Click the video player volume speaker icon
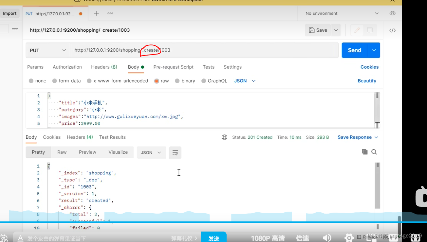Viewport: 427px width, 242px height. [x=326, y=238]
